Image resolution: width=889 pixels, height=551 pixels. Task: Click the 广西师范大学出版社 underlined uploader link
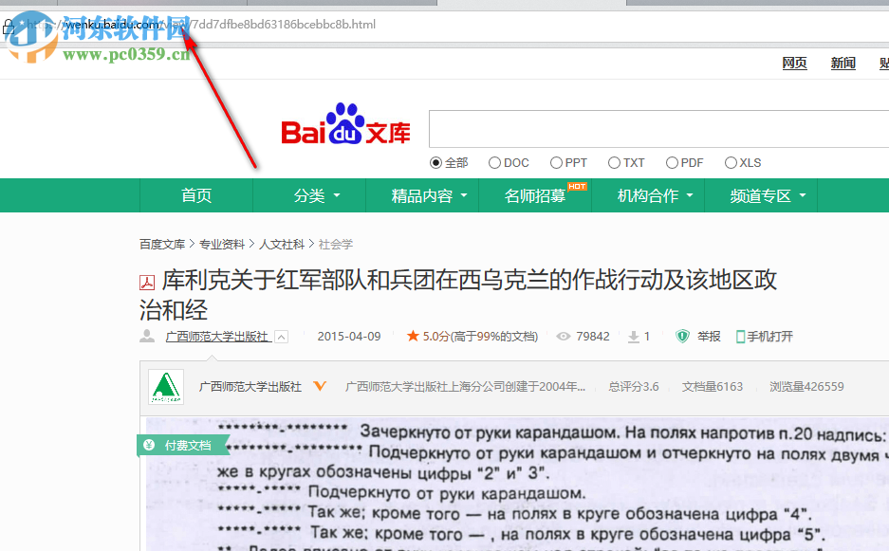[217, 337]
